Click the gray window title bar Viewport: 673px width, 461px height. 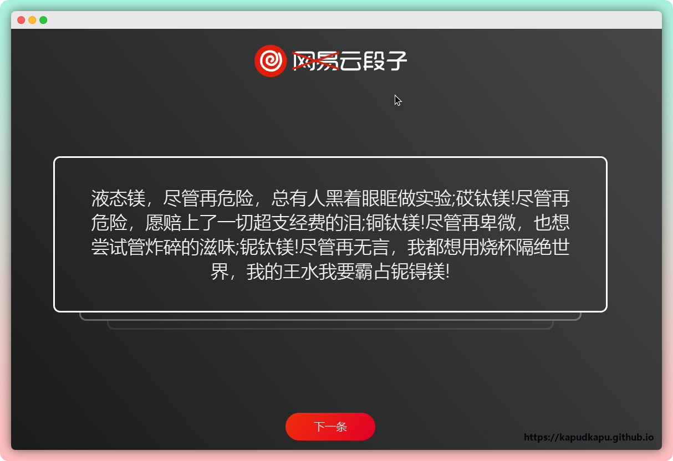[333, 20]
